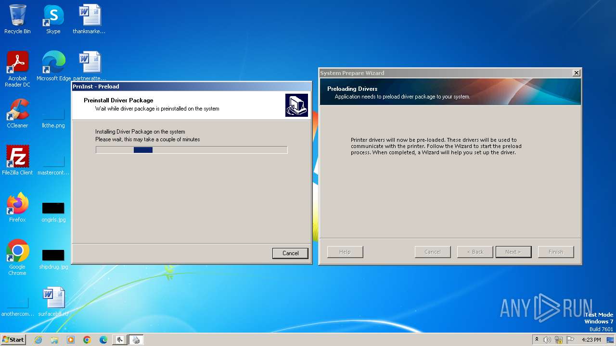Click the 'Preinstall Driver Package' heading
The image size is (616, 346).
coord(118,100)
